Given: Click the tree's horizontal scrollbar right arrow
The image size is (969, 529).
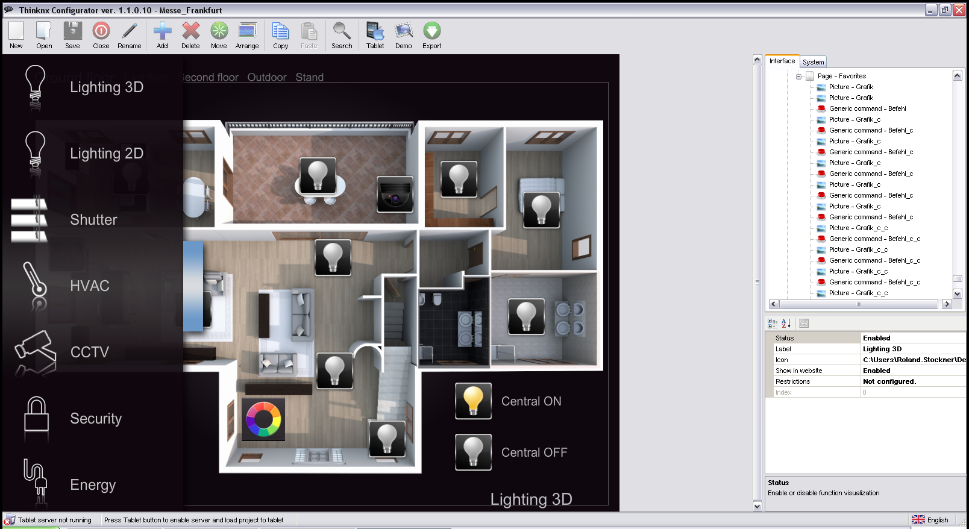Looking at the screenshot, I should click(x=947, y=304).
